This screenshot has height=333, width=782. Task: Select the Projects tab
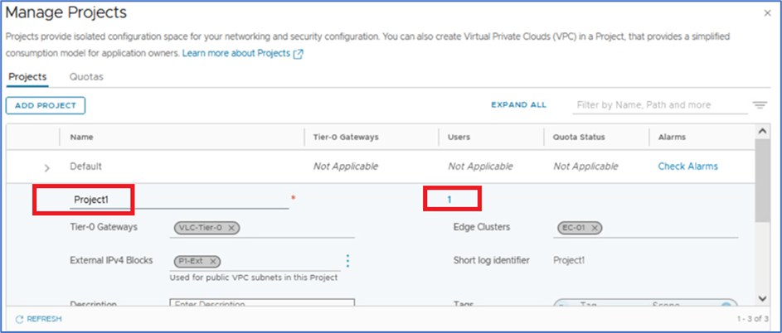click(27, 77)
